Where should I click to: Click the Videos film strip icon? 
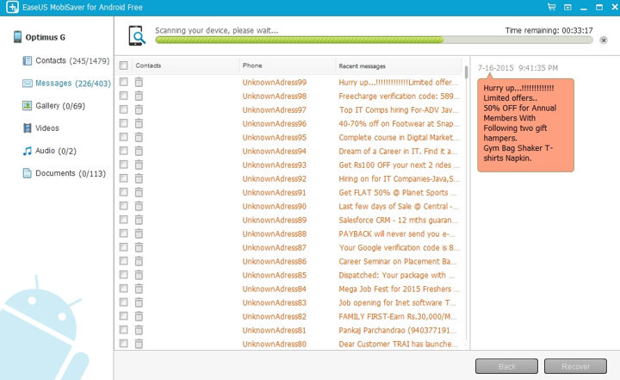click(x=28, y=128)
